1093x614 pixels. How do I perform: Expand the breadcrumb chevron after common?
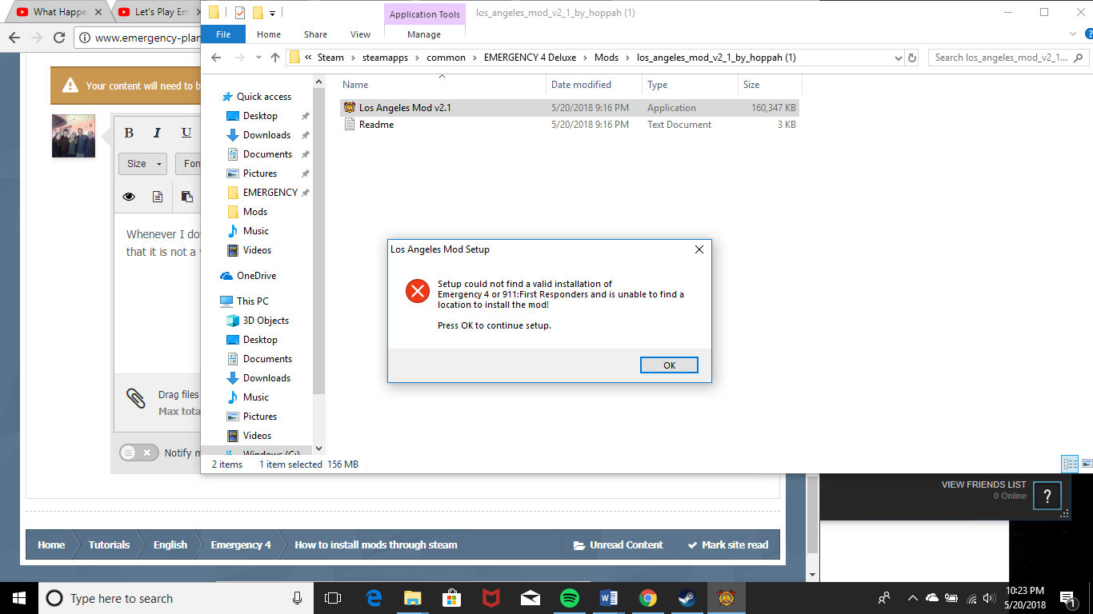474,58
